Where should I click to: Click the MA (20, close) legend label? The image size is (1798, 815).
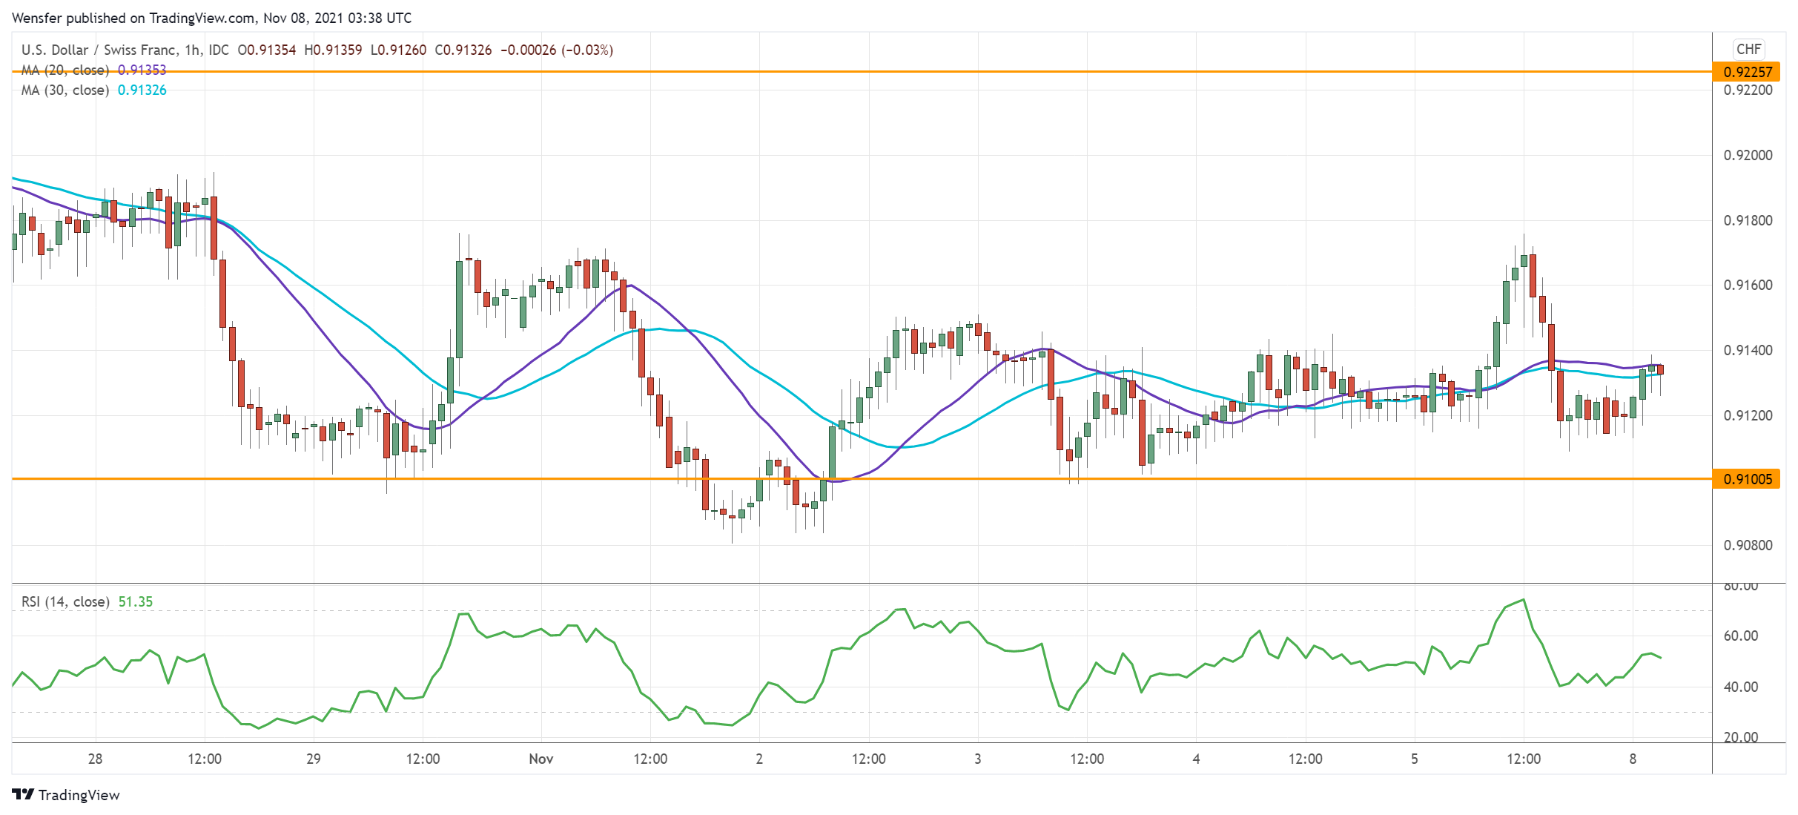[65, 70]
